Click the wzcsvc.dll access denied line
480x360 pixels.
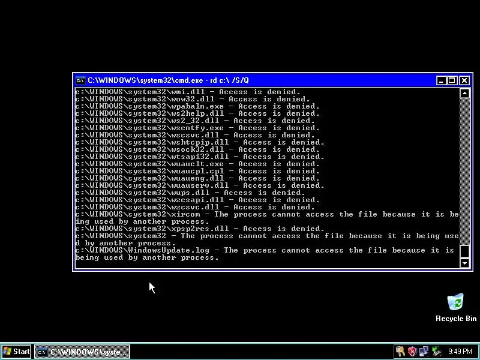[195, 207]
